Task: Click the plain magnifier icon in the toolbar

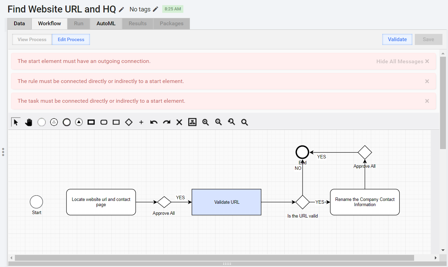Action: tap(245, 122)
